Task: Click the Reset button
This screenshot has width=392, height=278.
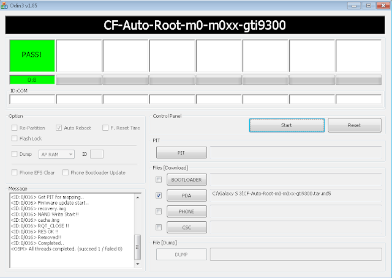Action: (x=355, y=125)
